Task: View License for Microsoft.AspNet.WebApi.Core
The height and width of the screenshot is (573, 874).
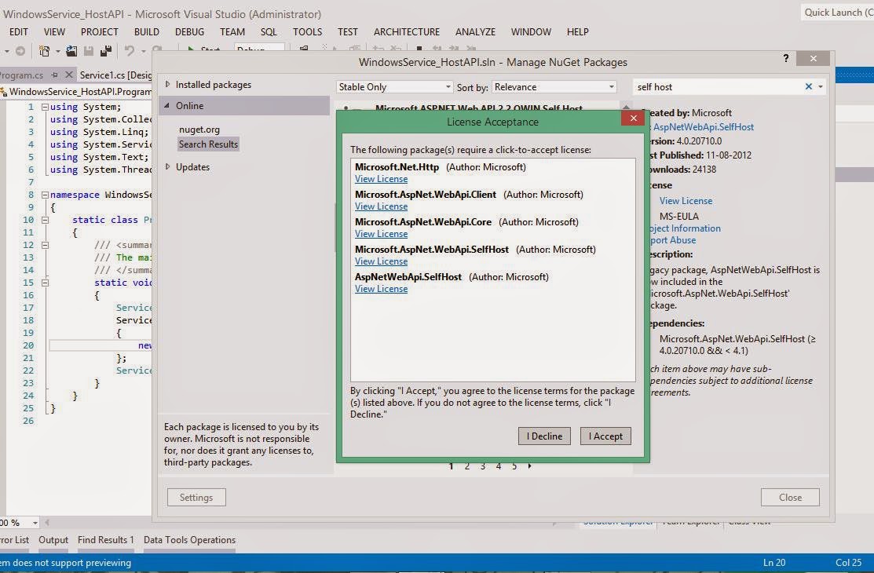Action: click(382, 234)
